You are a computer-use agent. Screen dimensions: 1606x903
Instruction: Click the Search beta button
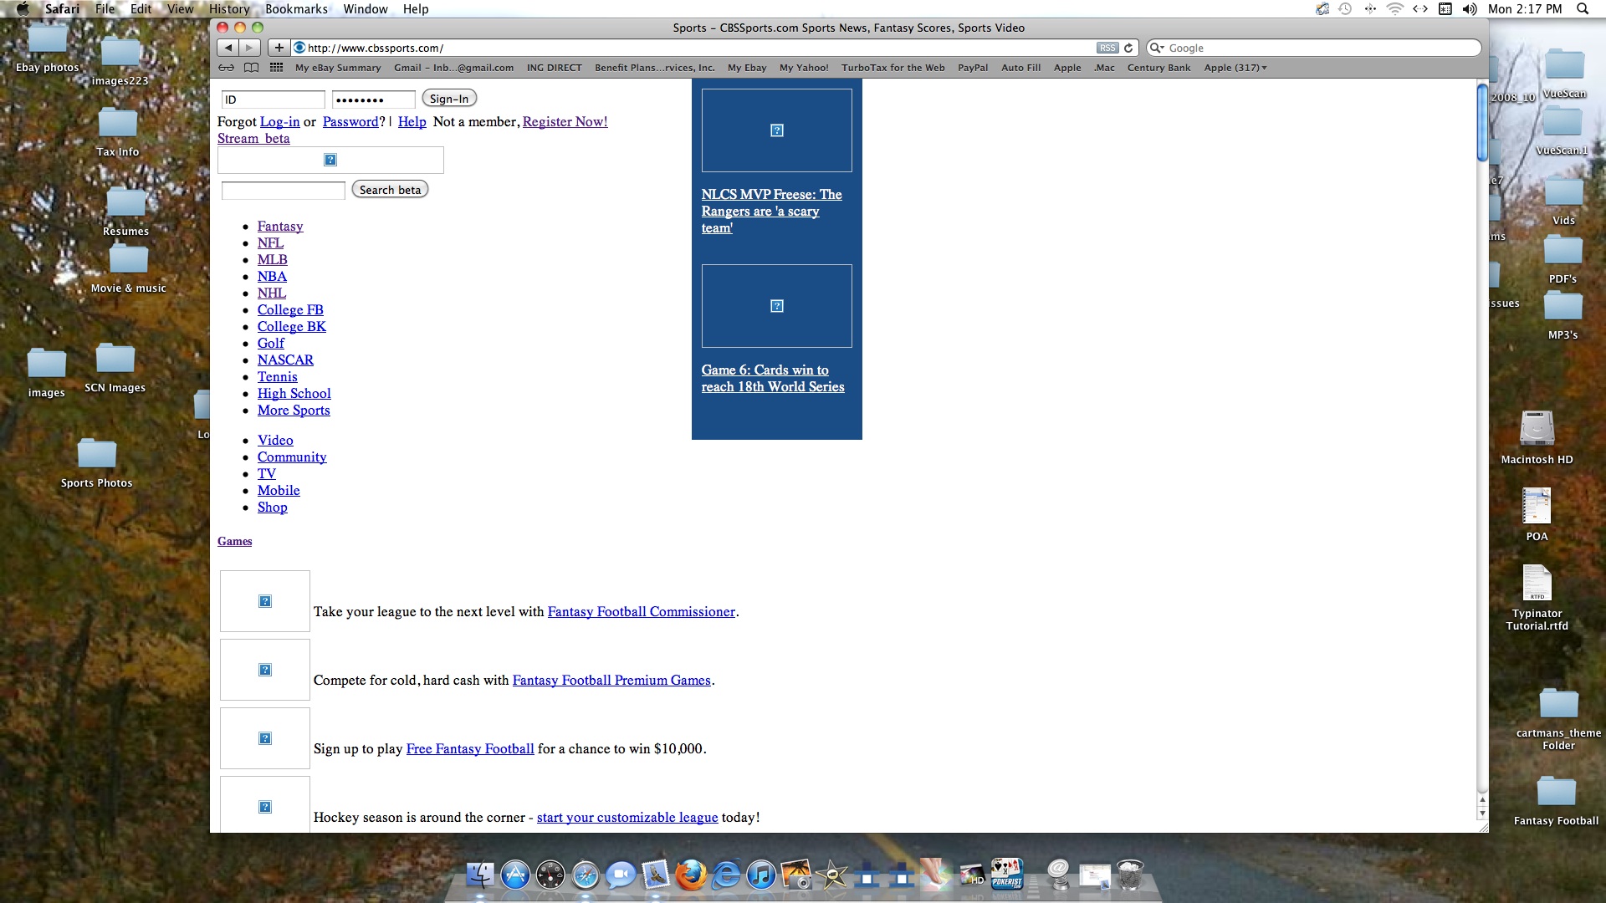[x=388, y=188]
